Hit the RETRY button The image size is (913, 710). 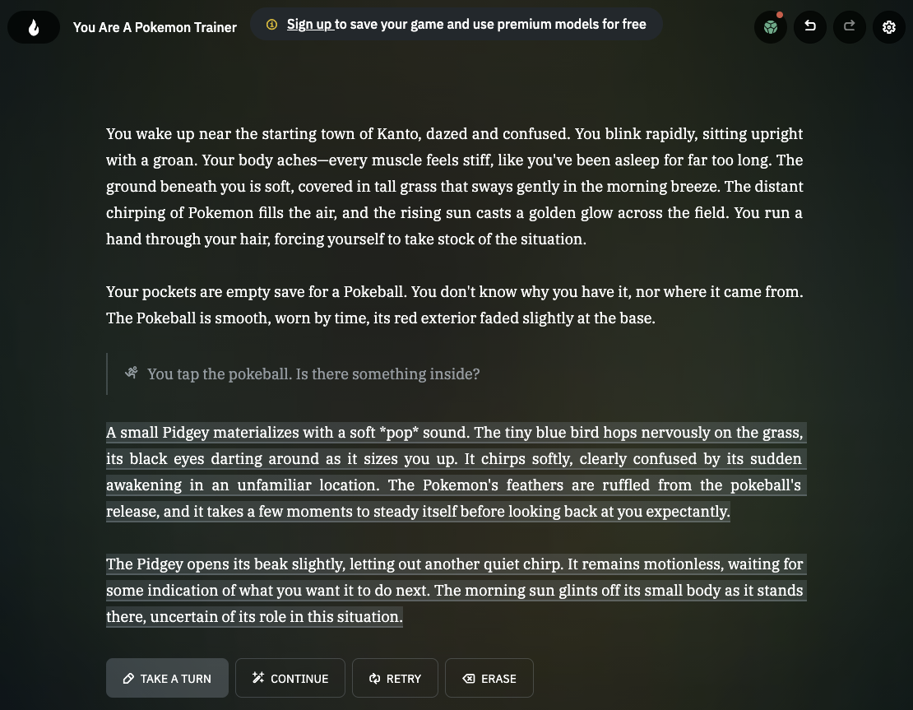pos(395,678)
